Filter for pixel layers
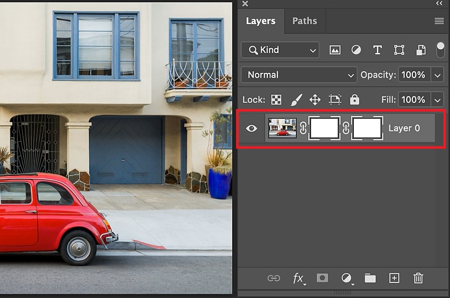450x298 pixels. point(335,50)
